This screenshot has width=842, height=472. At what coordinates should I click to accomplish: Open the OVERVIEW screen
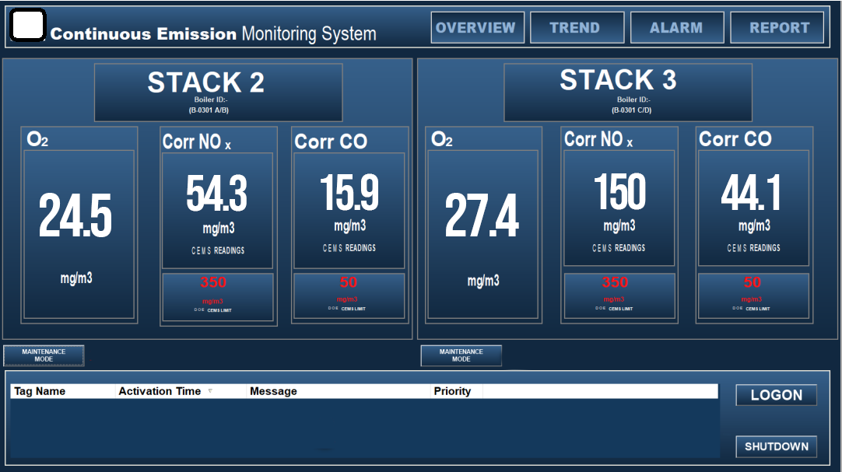click(x=477, y=28)
